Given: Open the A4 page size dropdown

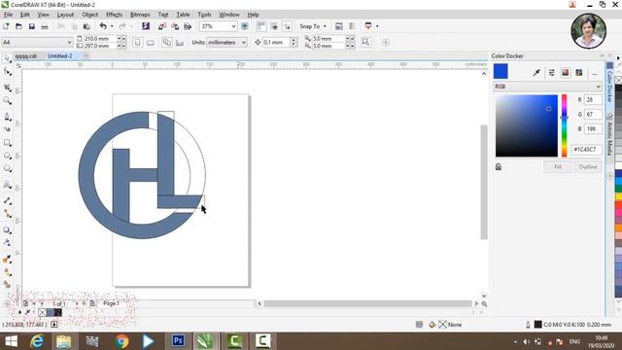Looking at the screenshot, I should point(69,42).
